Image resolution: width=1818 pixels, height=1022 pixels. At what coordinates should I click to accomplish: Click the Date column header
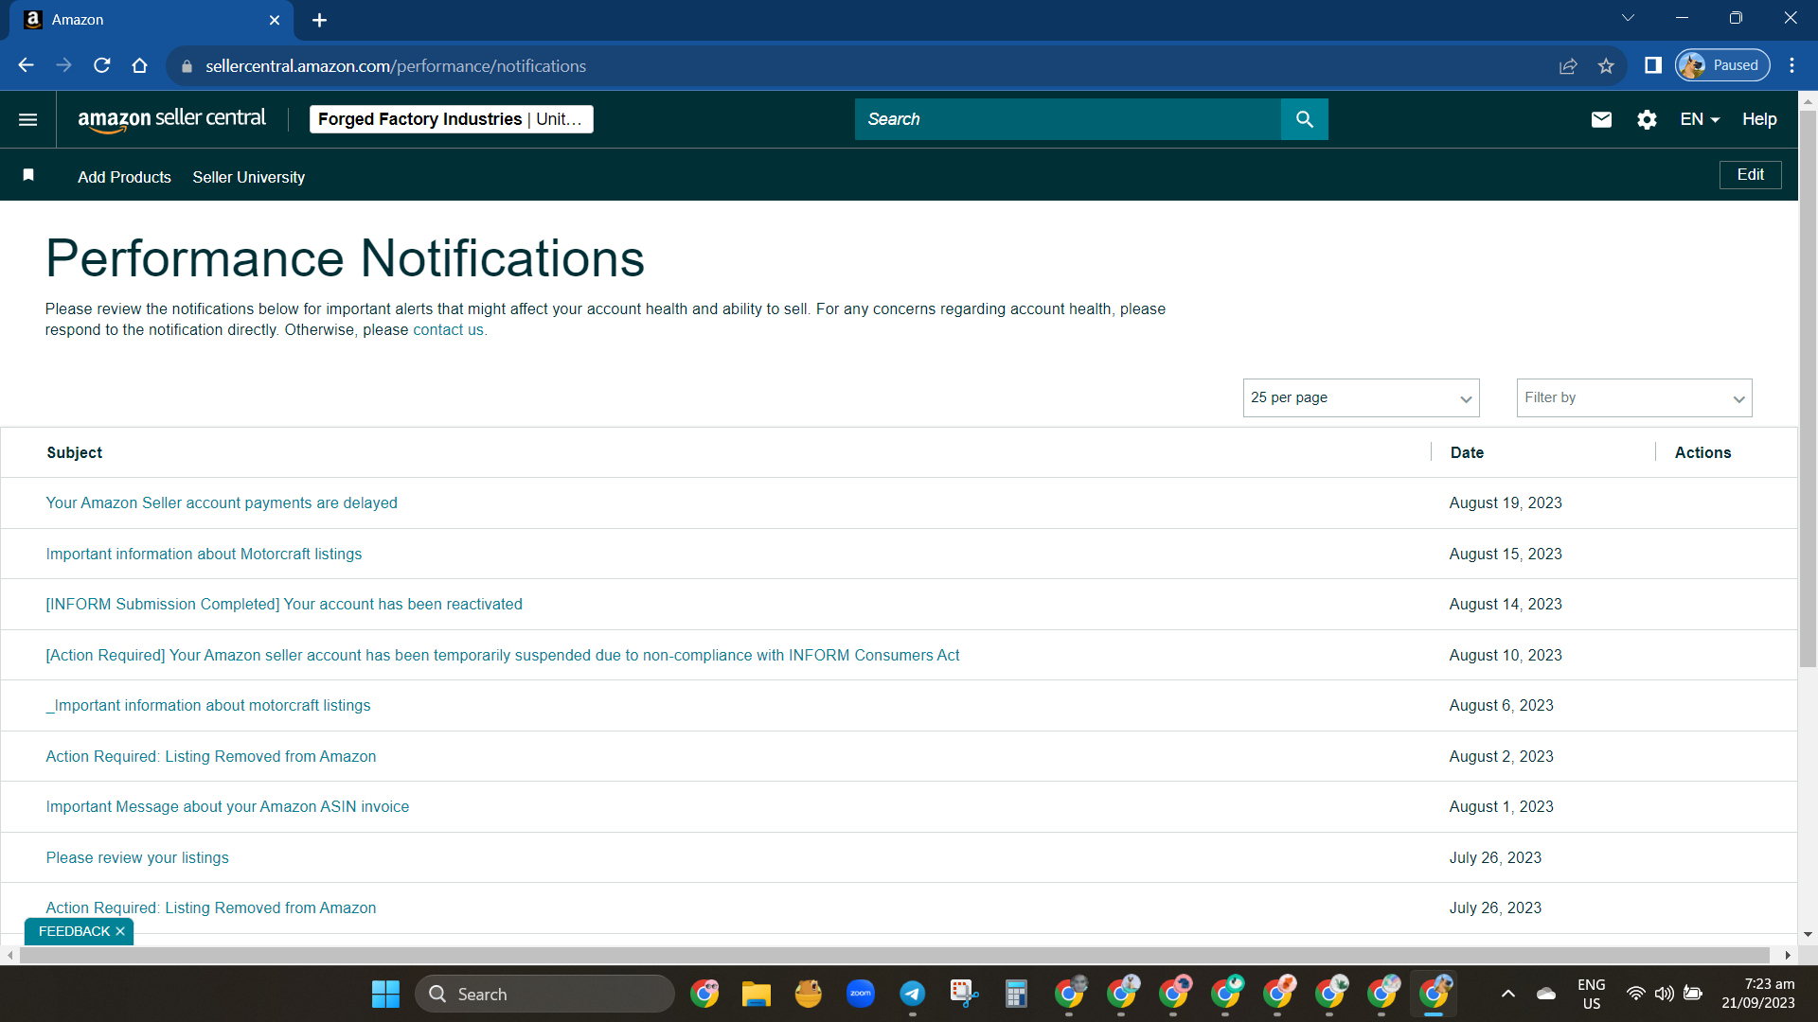coord(1467,452)
